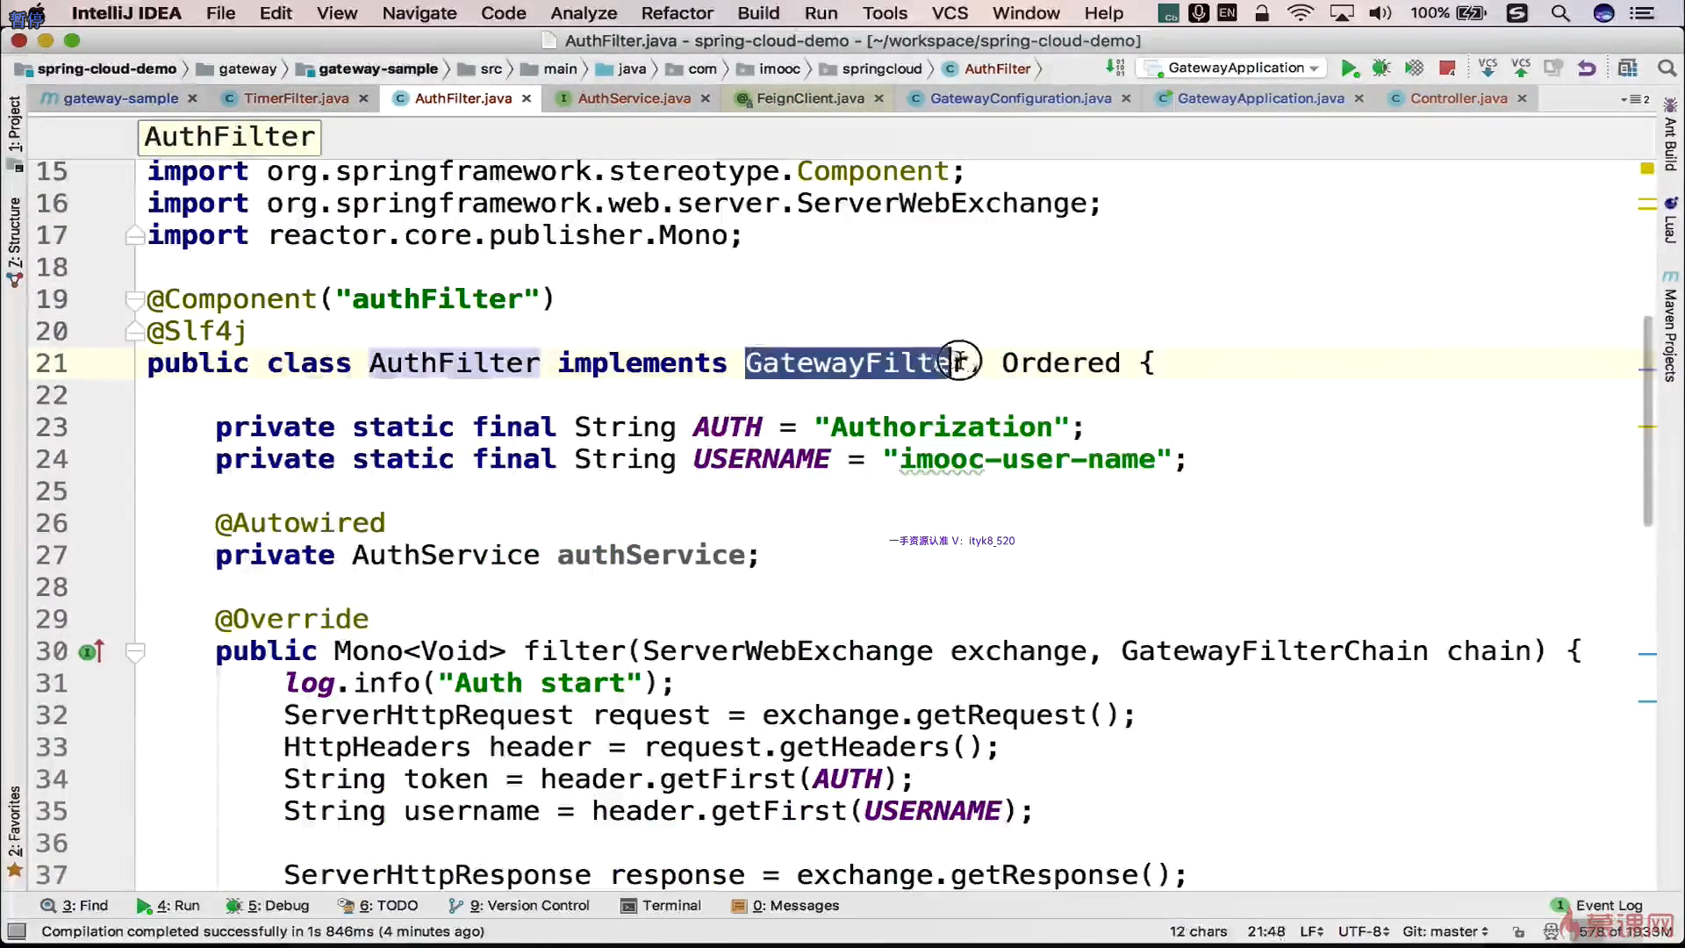Toggle the read-only lock icon in the status bar
Screen dimensions: 1685x948
[1519, 932]
